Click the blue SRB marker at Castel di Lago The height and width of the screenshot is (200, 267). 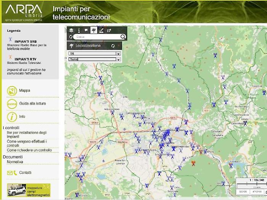[245, 123]
